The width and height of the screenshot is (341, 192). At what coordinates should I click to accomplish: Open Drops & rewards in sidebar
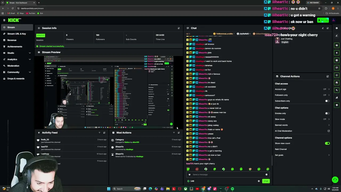click(17, 79)
